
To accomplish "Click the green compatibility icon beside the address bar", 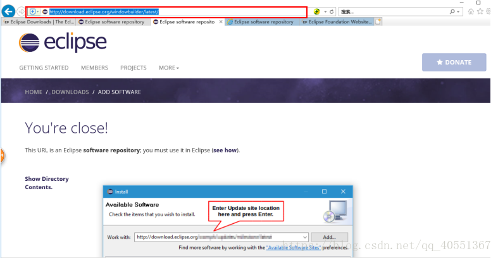I will [x=316, y=12].
